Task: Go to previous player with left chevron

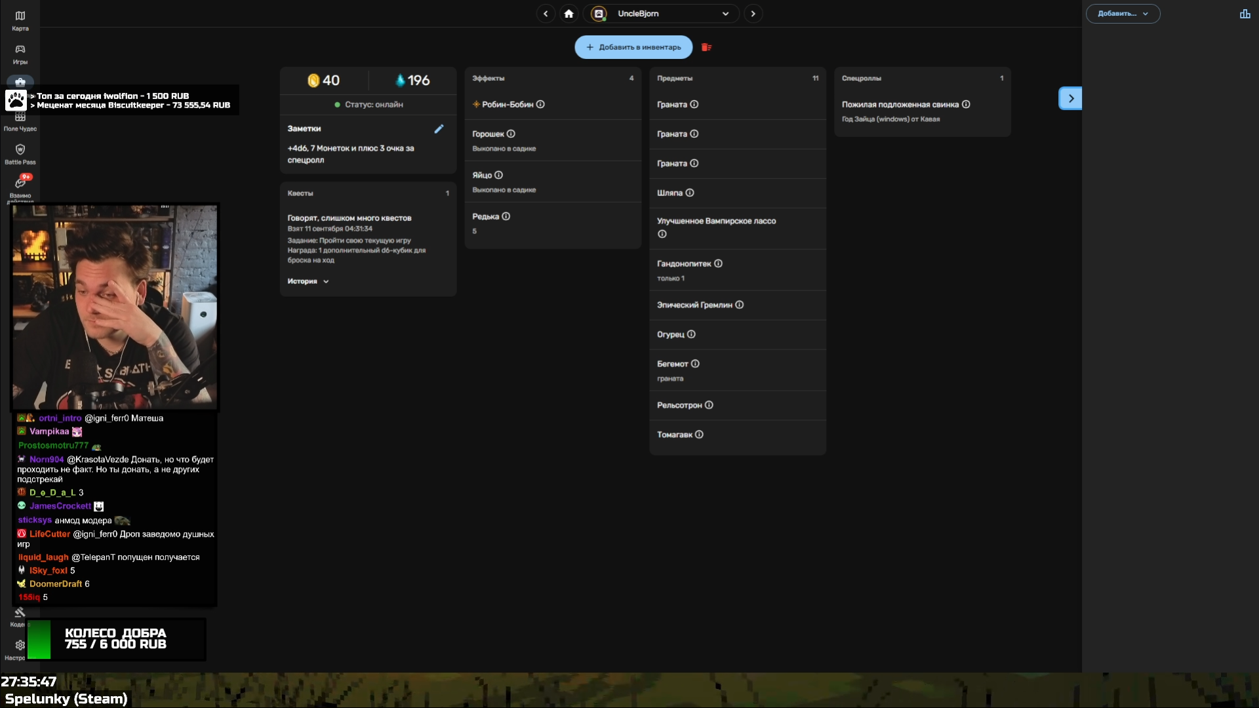Action: click(x=546, y=14)
